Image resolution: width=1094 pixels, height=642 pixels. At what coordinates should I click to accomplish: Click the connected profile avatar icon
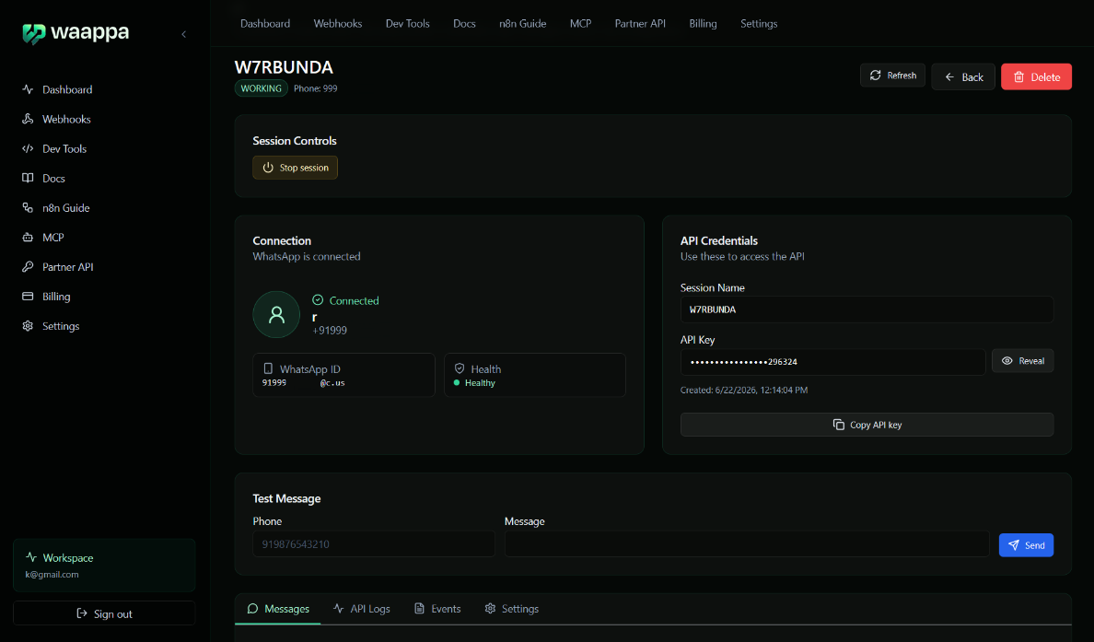(276, 315)
